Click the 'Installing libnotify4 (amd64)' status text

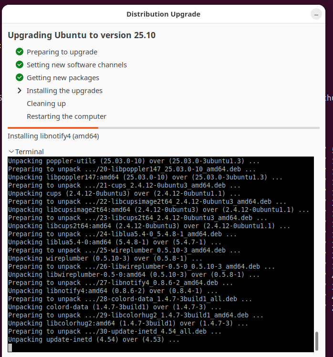(x=53, y=136)
